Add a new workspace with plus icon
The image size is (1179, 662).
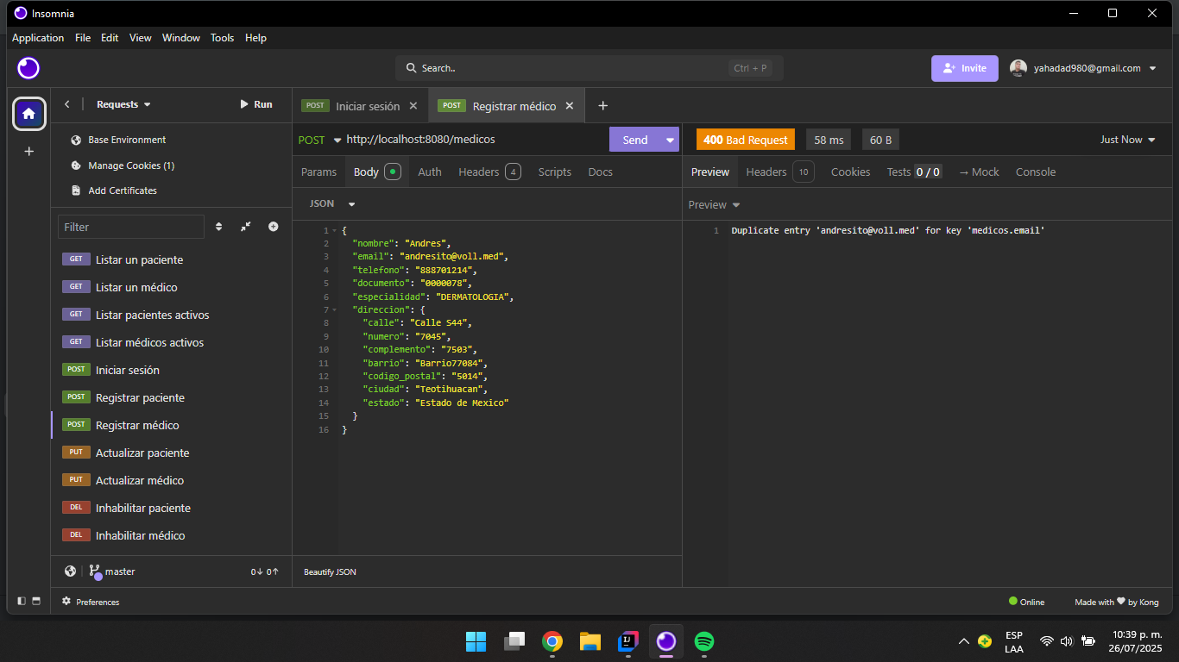pyautogui.click(x=28, y=151)
